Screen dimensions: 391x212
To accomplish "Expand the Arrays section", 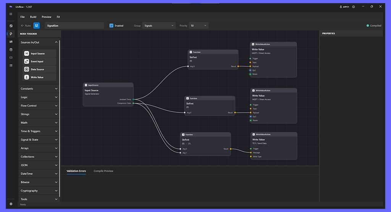I will pos(39,148).
